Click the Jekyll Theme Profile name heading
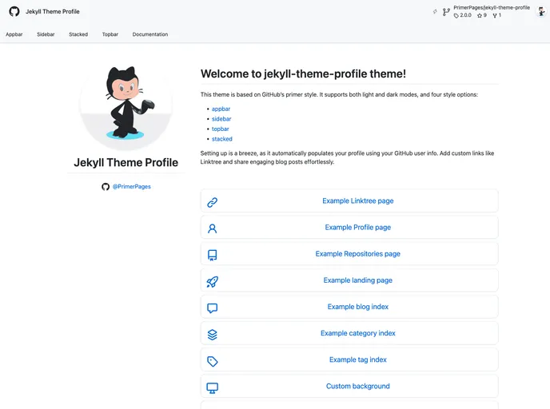Image resolution: width=550 pixels, height=409 pixels. [126, 163]
